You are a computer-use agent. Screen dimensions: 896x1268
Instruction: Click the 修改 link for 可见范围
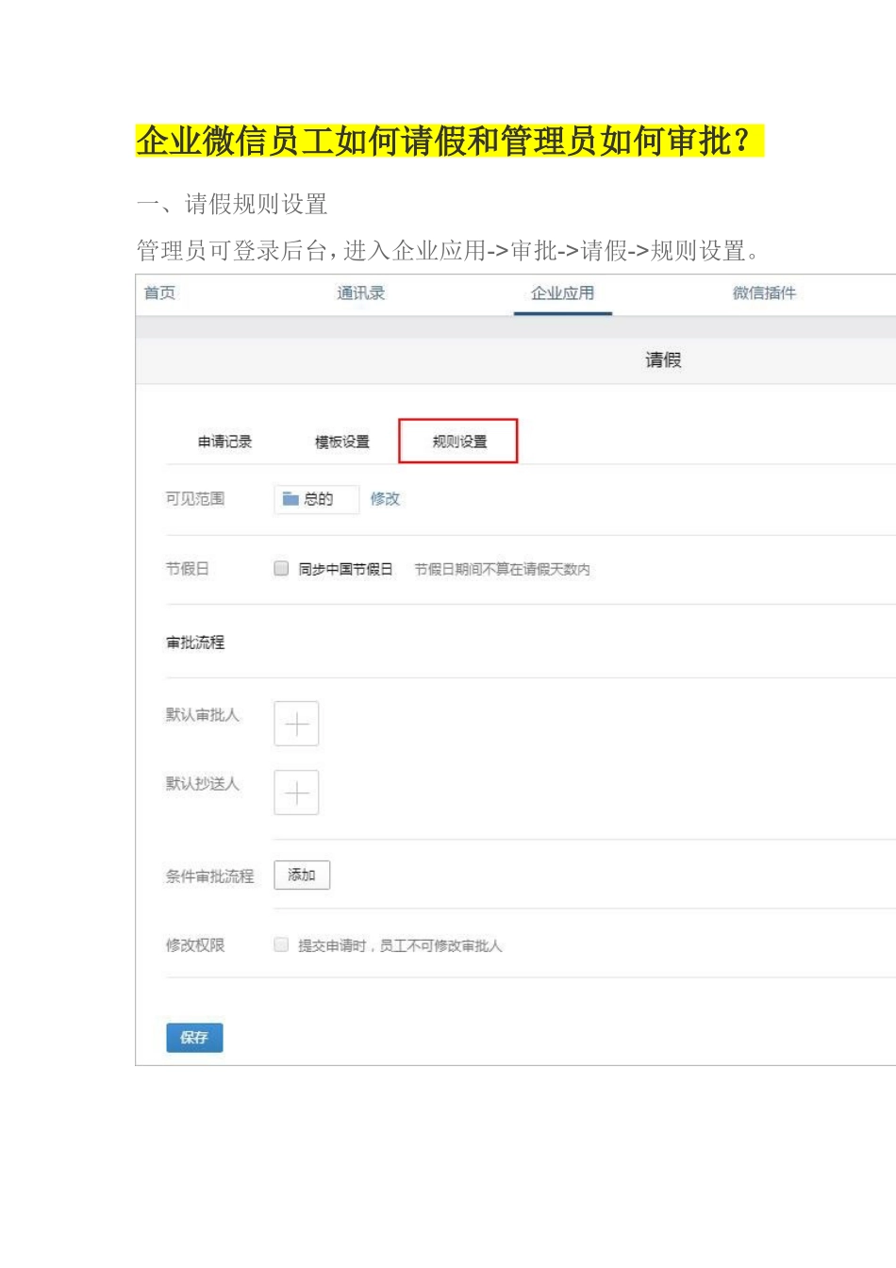point(385,499)
